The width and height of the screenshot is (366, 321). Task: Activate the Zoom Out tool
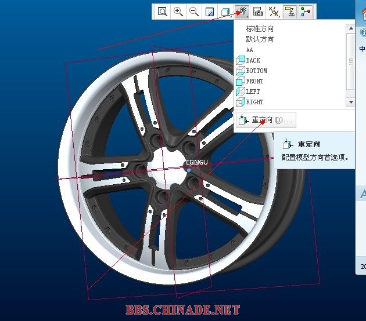point(194,12)
